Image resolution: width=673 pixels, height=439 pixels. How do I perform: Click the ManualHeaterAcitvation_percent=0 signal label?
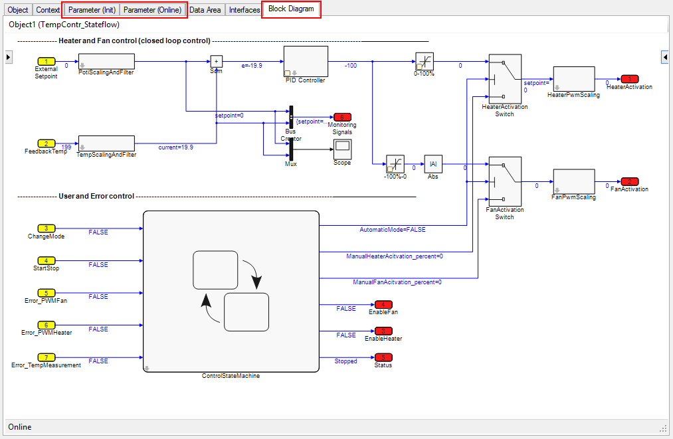(395, 256)
